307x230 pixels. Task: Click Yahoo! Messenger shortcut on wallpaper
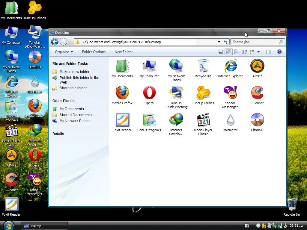click(34, 184)
